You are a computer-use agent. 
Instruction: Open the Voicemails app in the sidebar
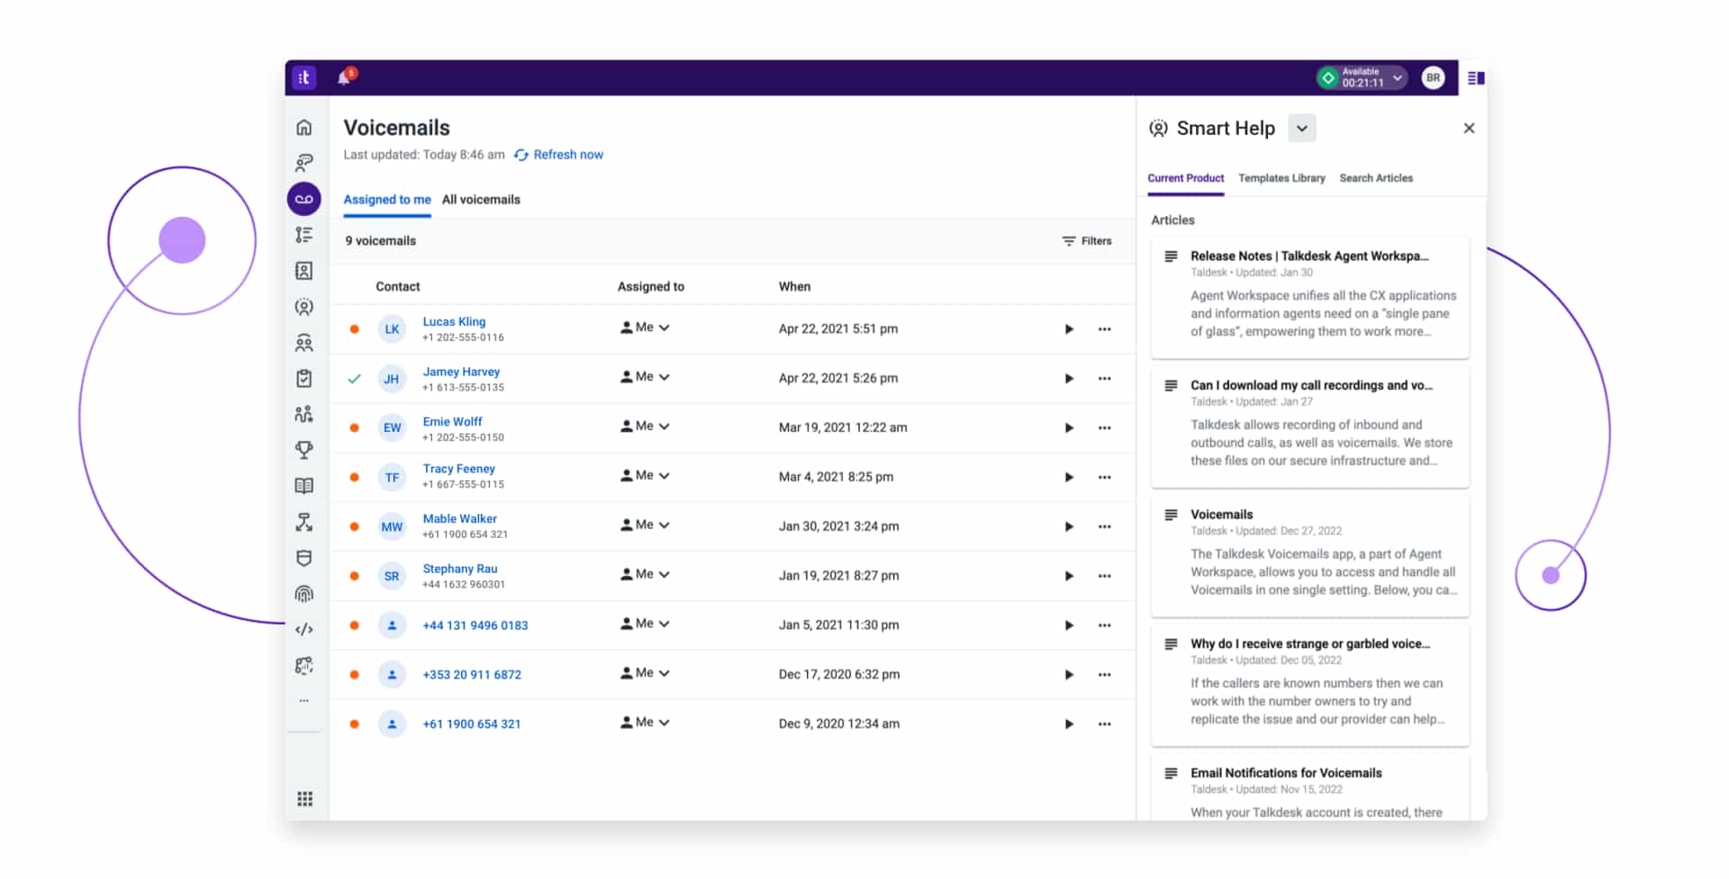point(304,198)
